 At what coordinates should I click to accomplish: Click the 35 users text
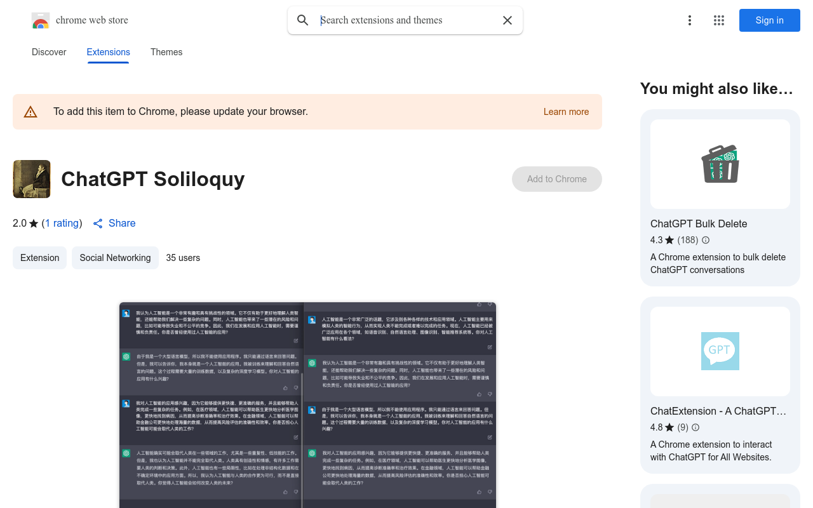point(183,258)
